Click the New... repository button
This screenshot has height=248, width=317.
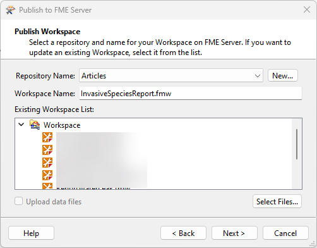point(283,75)
